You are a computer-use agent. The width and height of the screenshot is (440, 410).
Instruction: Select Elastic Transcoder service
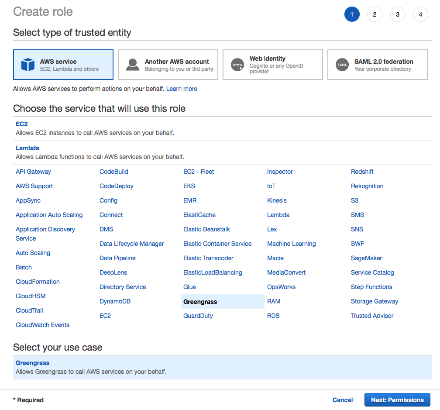pos(208,258)
